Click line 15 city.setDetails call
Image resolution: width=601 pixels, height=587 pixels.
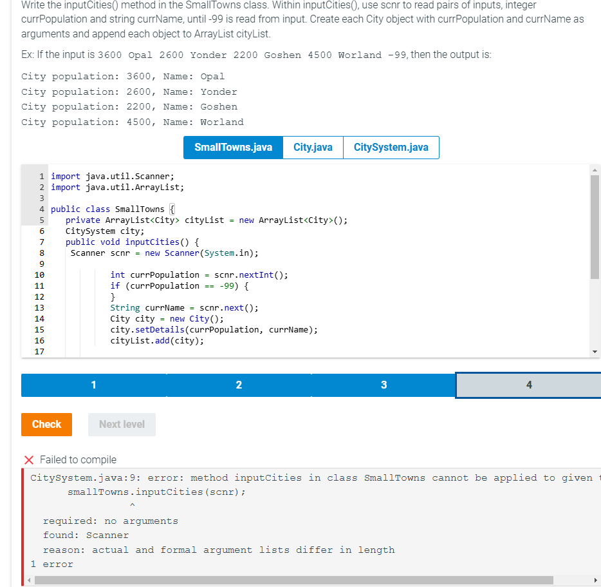coord(214,330)
